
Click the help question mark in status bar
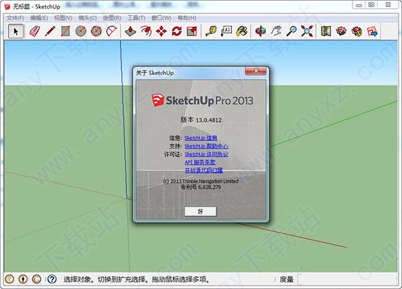click(52, 279)
